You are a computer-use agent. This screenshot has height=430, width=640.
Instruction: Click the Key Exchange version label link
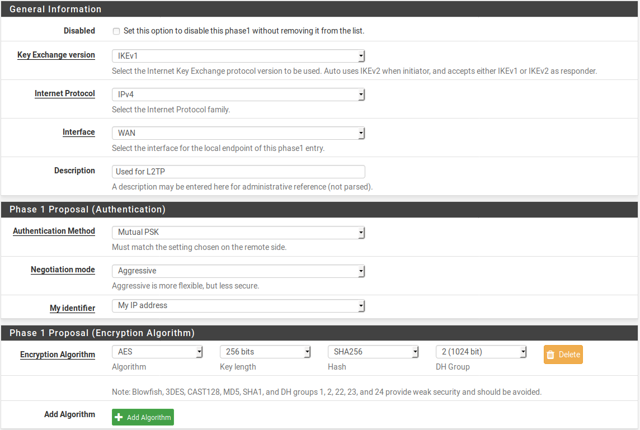click(x=56, y=55)
